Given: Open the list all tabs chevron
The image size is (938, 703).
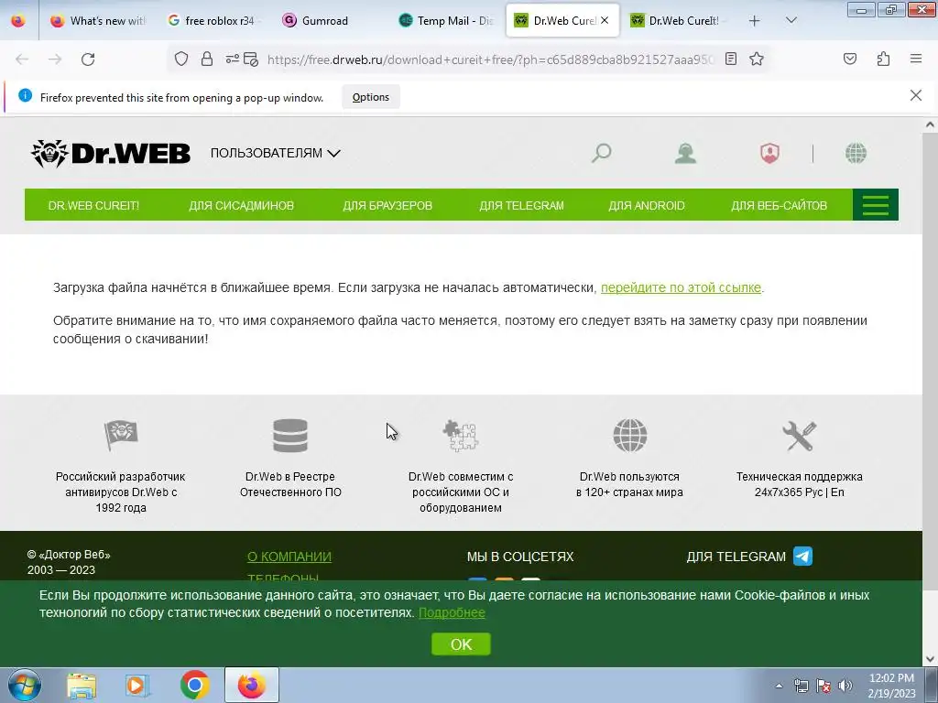Looking at the screenshot, I should pos(791,20).
